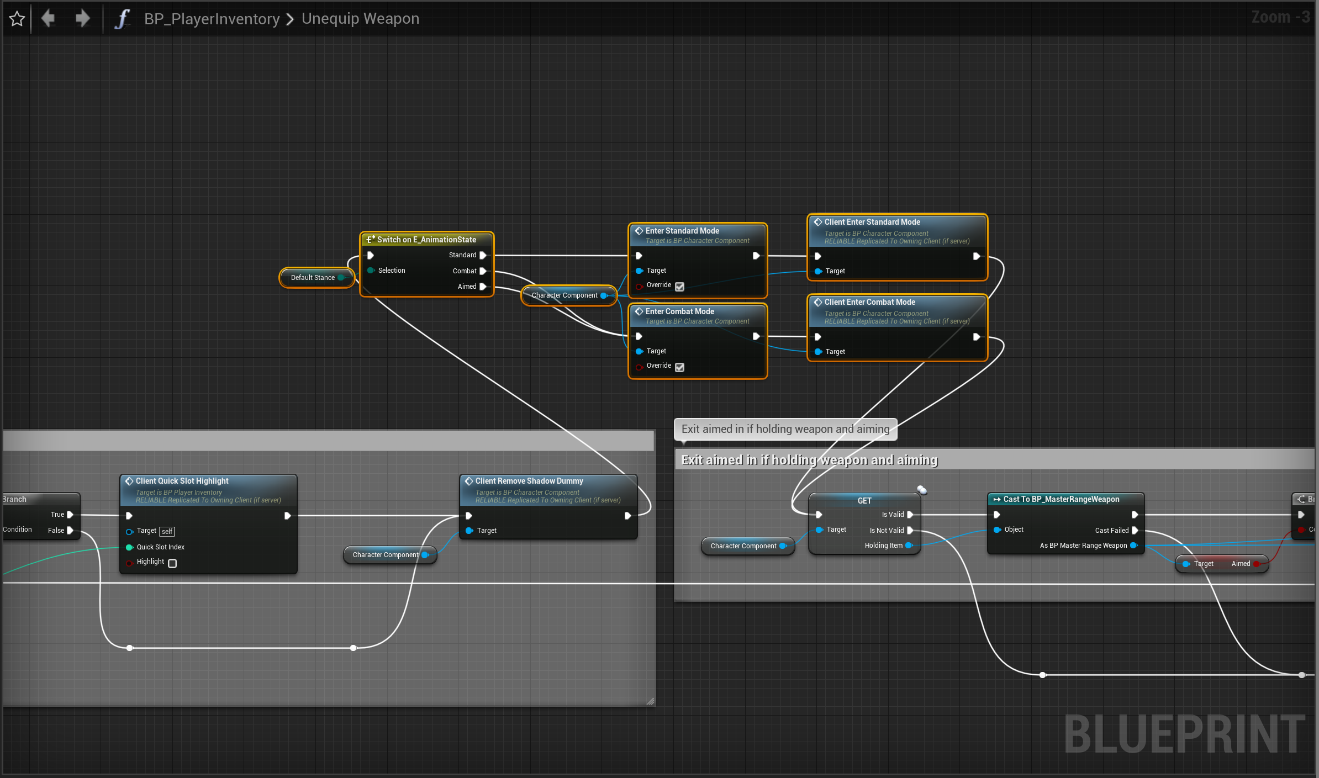
Task: Click Unequip Weapon breadcrumb label
Action: pyautogui.click(x=360, y=19)
